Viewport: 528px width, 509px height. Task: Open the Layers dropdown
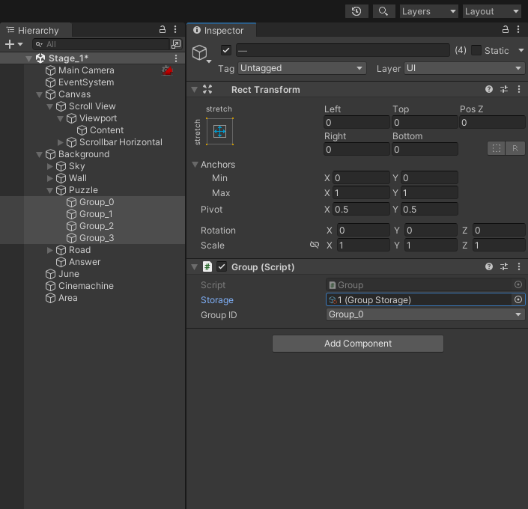[x=428, y=11]
